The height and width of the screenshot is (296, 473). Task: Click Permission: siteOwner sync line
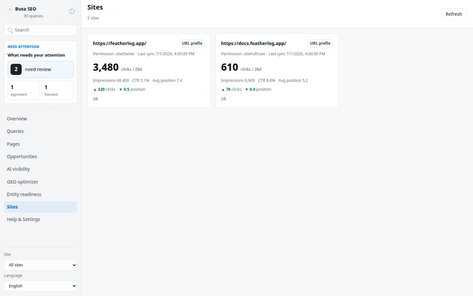coord(144,54)
